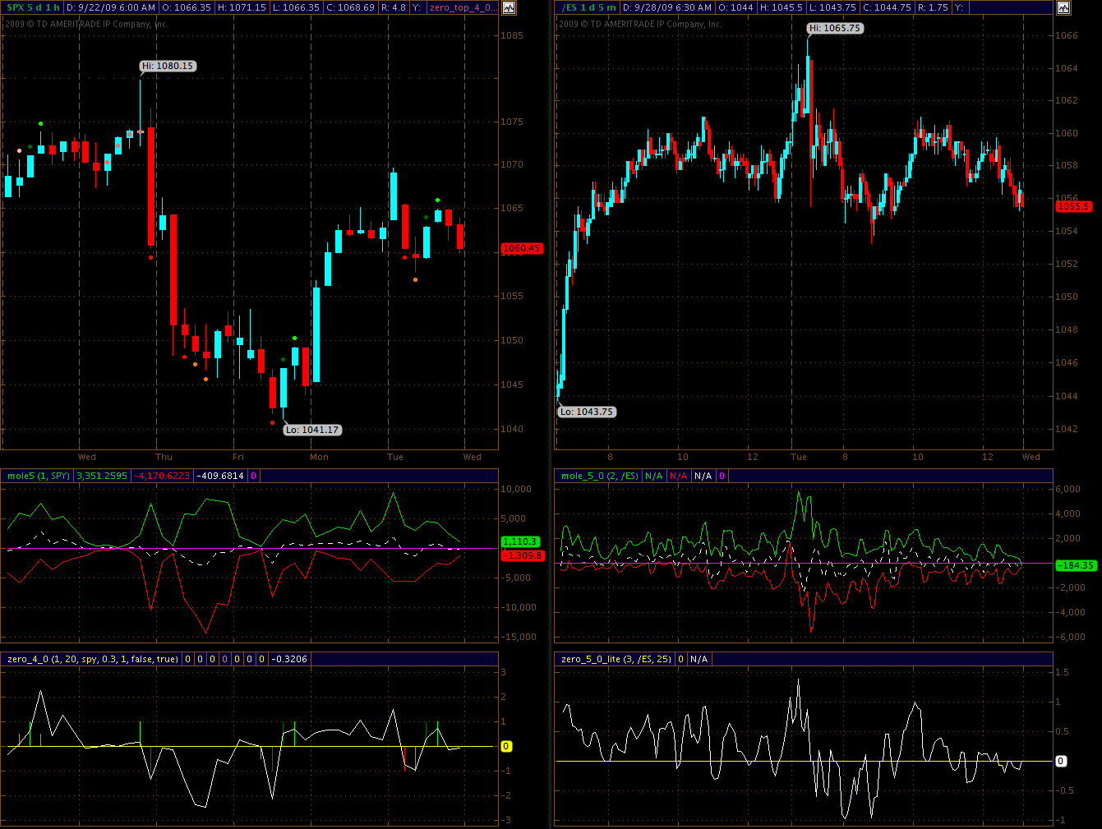Click the green -184.35 value marker

pyautogui.click(x=1076, y=565)
